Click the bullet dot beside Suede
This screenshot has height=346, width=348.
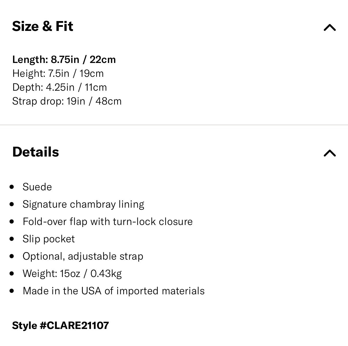click(x=12, y=187)
